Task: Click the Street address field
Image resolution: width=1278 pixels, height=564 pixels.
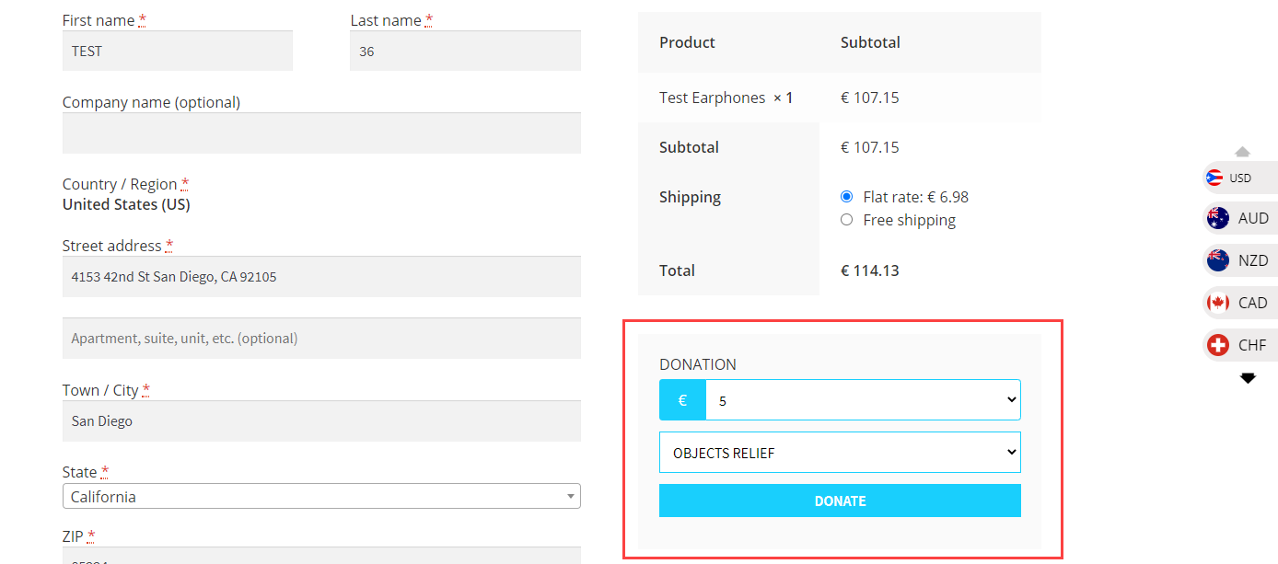Action: [x=320, y=276]
